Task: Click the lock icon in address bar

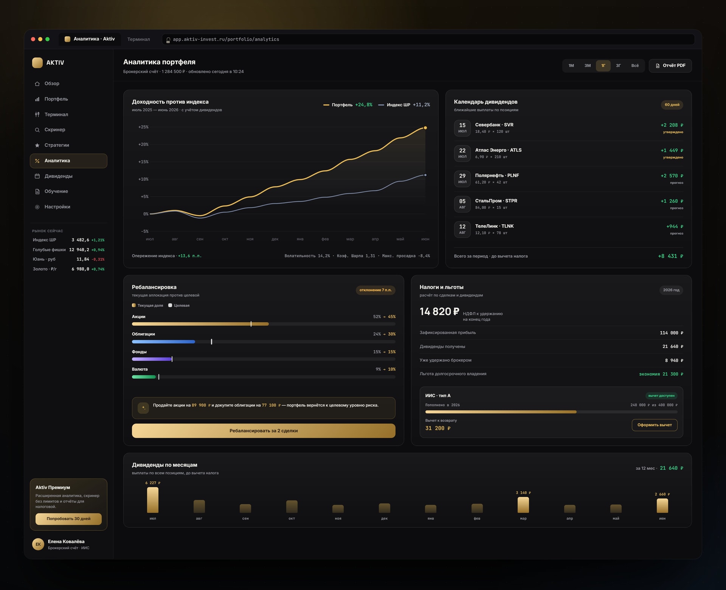Action: (x=168, y=40)
